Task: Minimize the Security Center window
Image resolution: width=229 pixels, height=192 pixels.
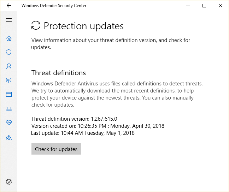Action: [188, 6]
